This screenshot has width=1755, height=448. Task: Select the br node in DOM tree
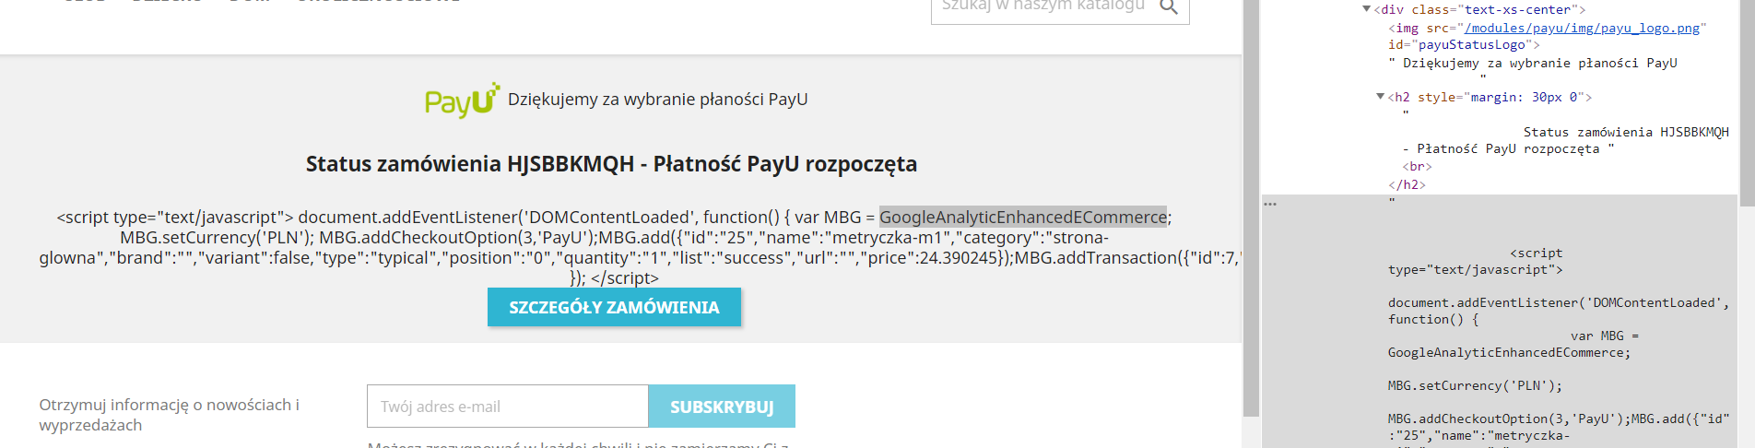(x=1417, y=167)
